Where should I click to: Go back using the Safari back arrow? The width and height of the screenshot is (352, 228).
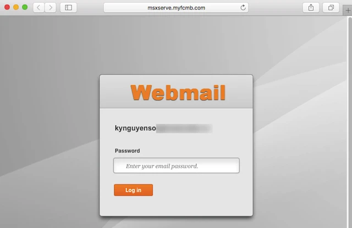point(38,8)
